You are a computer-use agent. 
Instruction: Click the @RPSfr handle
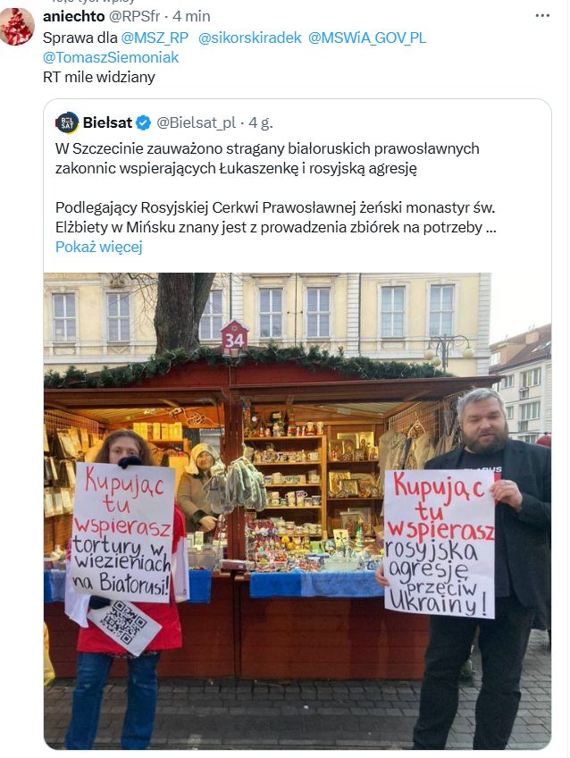point(134,16)
